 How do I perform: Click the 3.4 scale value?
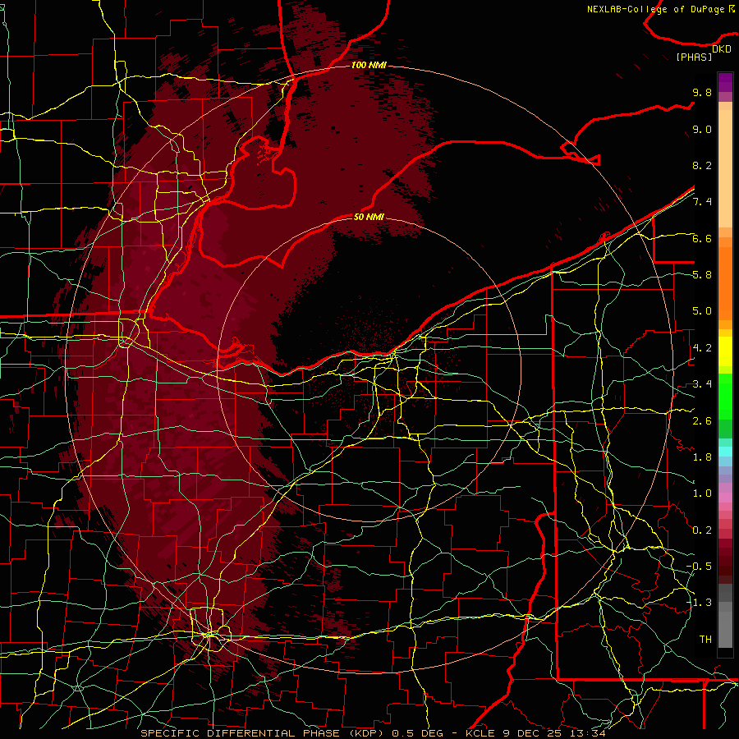pos(702,384)
